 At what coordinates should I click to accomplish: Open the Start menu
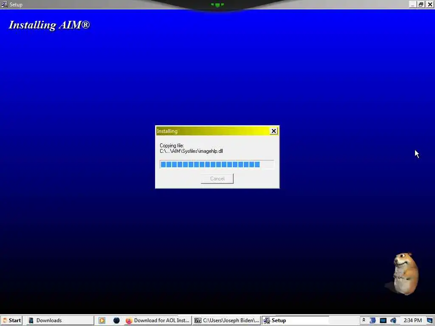pyautogui.click(x=11, y=320)
